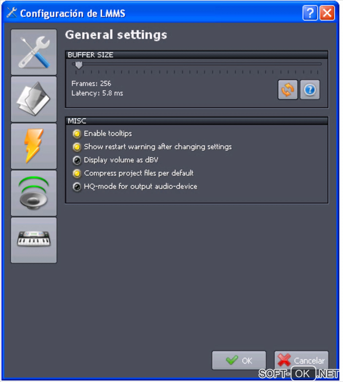Image resolution: width=343 pixels, height=382 pixels.
Task: Open the folders and paths settings tab
Action: (x=34, y=99)
